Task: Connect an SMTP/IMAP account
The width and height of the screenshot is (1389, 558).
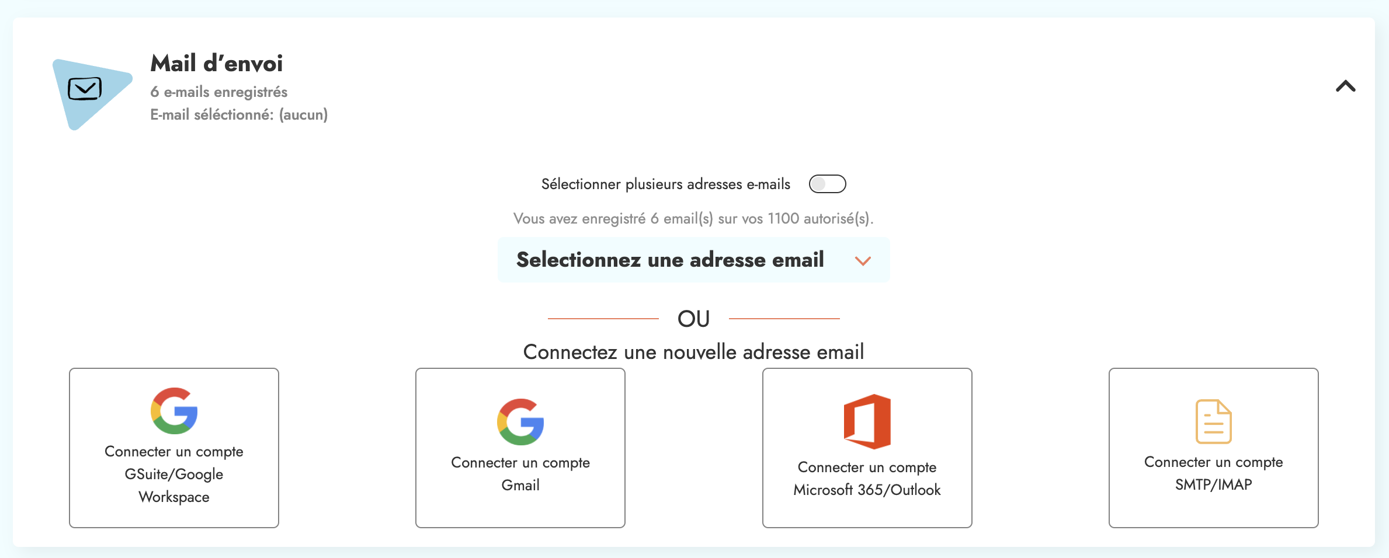Action: point(1214,448)
